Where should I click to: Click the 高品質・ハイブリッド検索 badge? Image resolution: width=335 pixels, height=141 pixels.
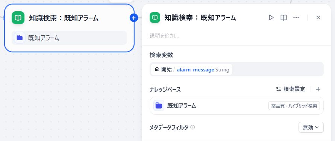pyautogui.click(x=294, y=106)
